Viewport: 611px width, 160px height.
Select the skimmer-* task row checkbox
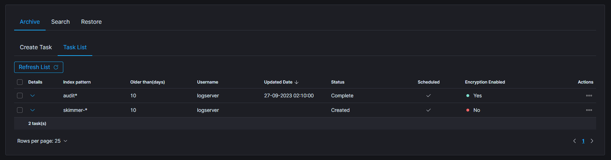click(20, 110)
